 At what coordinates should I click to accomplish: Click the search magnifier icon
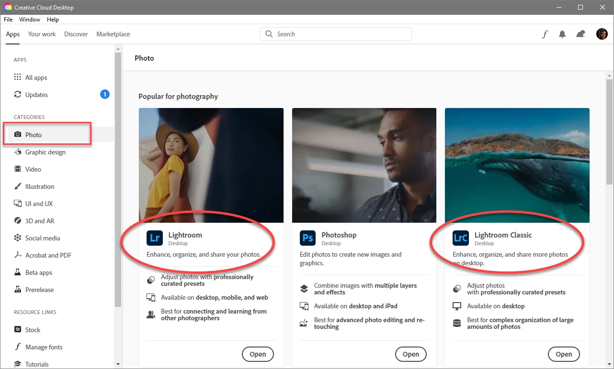coord(269,34)
